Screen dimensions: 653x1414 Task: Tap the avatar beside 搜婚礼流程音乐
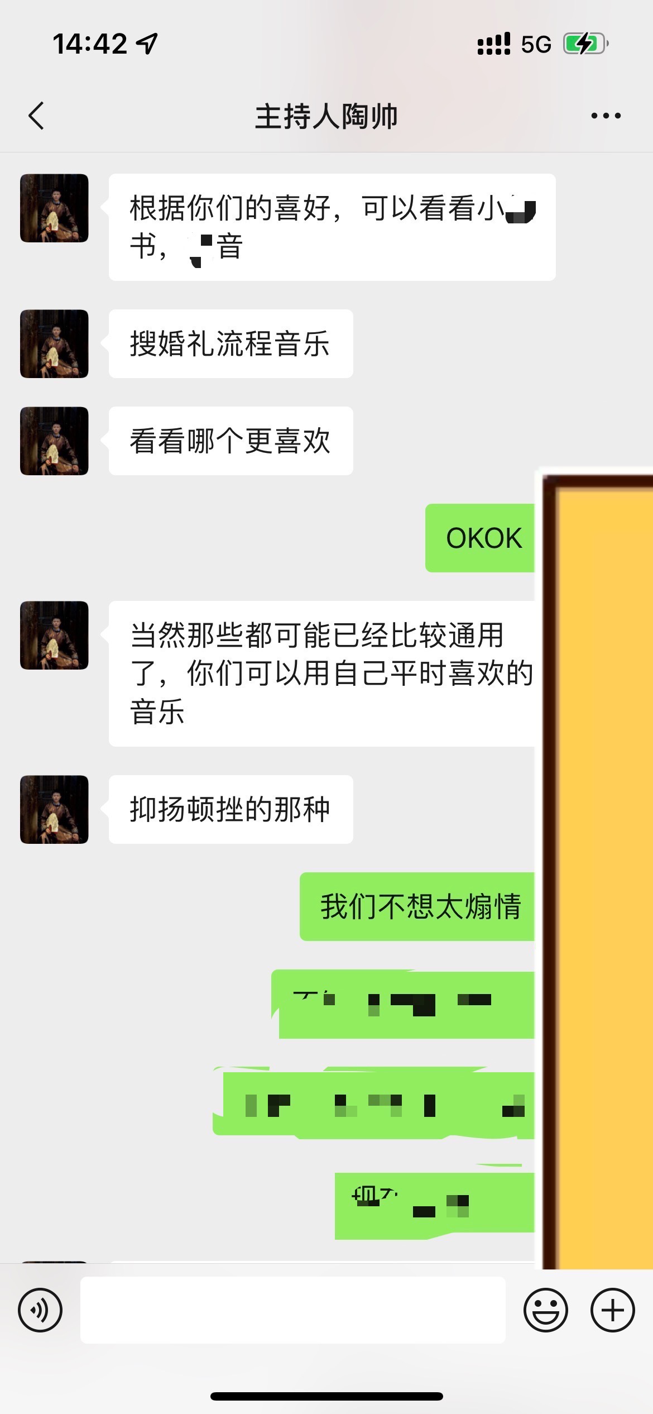click(x=54, y=343)
